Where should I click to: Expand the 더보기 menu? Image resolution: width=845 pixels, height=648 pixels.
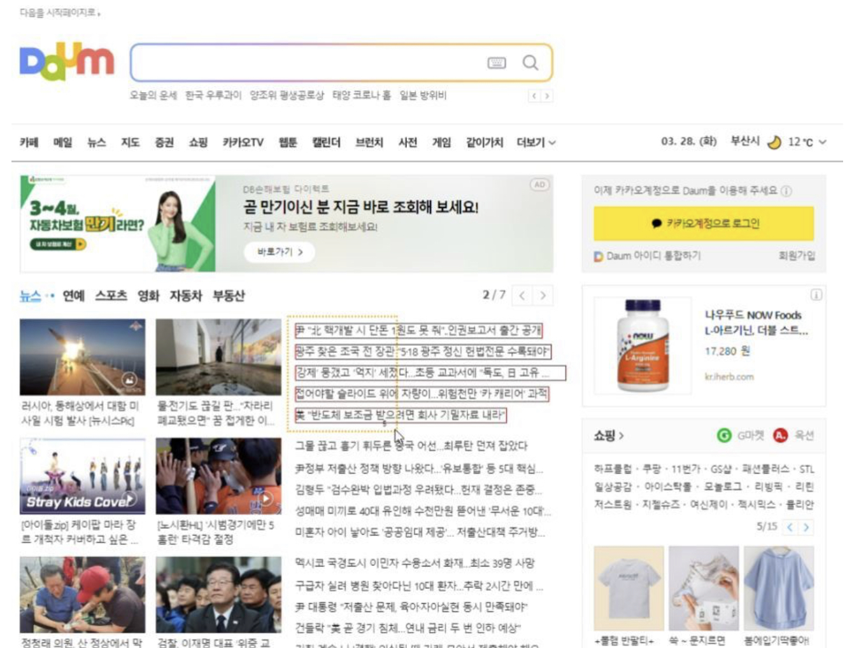(536, 142)
